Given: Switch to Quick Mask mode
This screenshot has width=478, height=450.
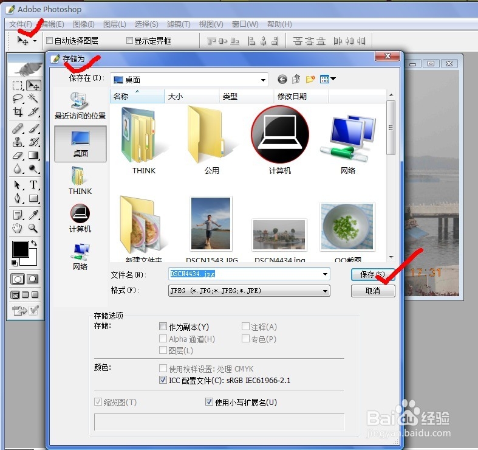Looking at the screenshot, I should pos(33,279).
